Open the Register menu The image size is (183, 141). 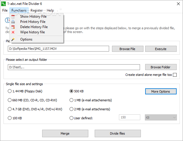37,10
